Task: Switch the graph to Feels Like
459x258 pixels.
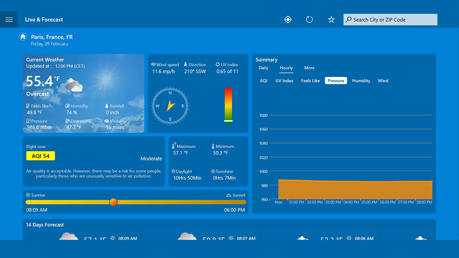Action: pyautogui.click(x=310, y=81)
